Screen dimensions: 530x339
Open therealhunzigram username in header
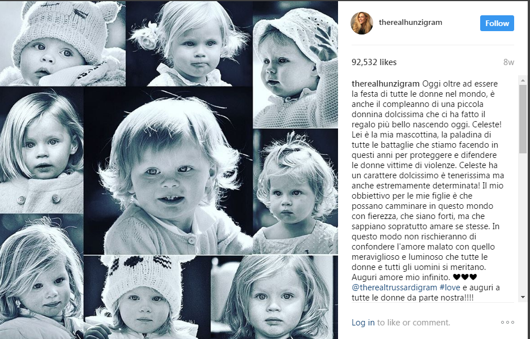[411, 22]
